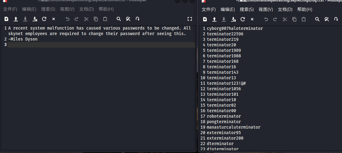Open Find magnifier in log1.txt window

[317, 19]
